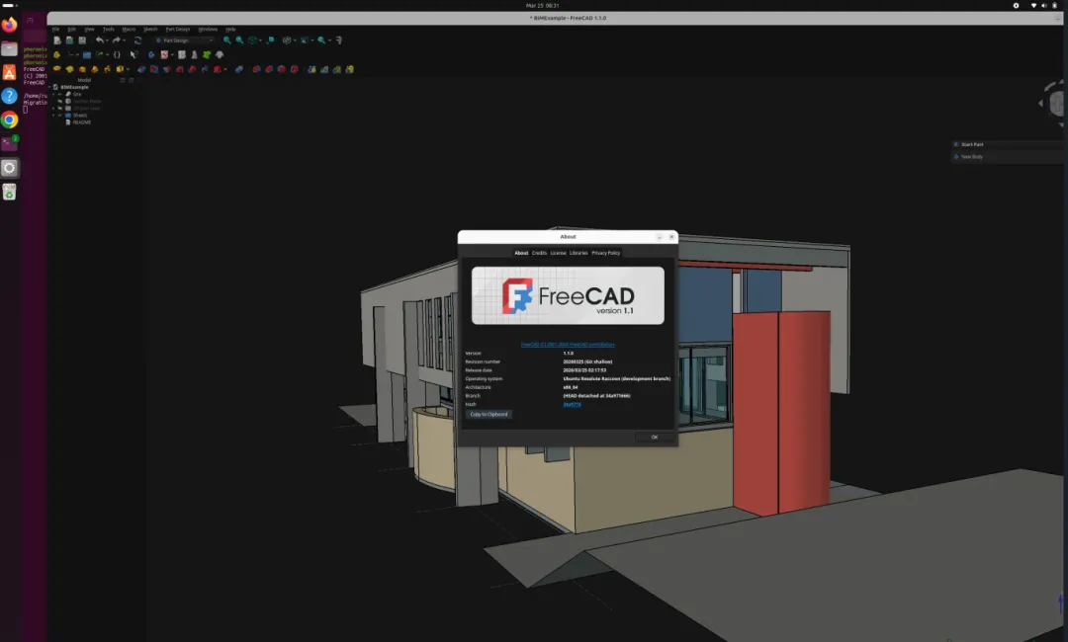The image size is (1068, 642).
Task: Collapse the BIMExample document tree node
Action: (x=49, y=87)
